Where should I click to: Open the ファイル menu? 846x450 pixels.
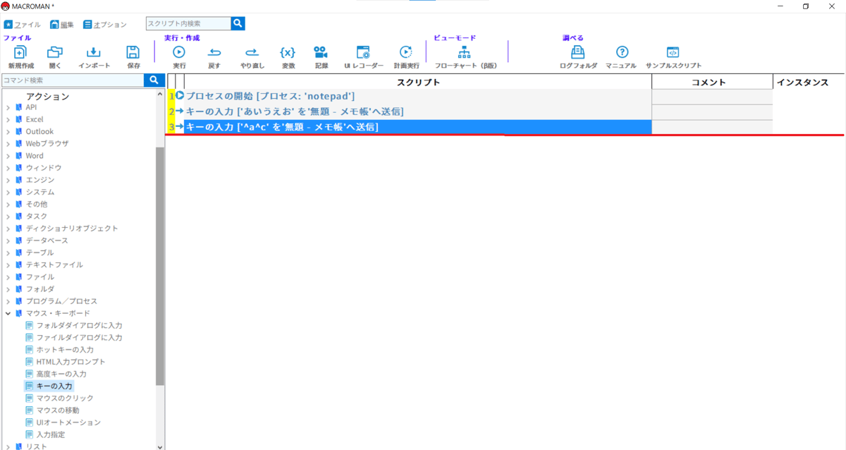pos(23,25)
